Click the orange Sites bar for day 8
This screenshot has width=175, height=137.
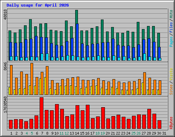(x=47, y=80)
